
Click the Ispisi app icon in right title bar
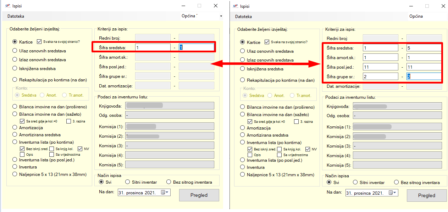point(234,6)
